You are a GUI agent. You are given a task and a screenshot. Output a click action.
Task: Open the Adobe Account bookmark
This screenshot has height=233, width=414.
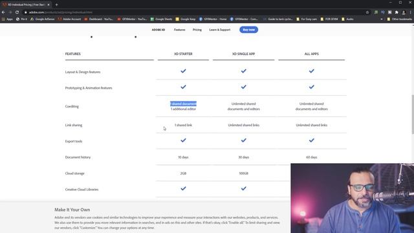click(x=69, y=19)
